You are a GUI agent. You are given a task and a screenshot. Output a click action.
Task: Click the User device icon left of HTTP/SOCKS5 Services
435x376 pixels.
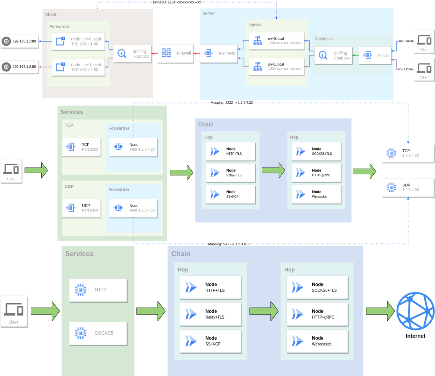tap(14, 309)
